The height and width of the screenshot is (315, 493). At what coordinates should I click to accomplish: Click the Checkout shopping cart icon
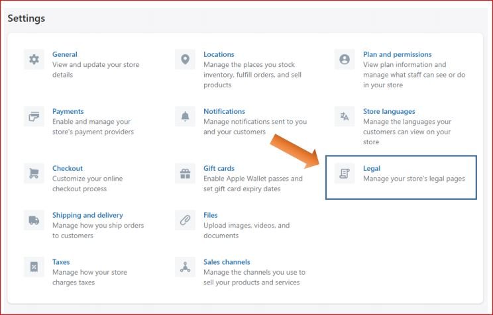(34, 173)
